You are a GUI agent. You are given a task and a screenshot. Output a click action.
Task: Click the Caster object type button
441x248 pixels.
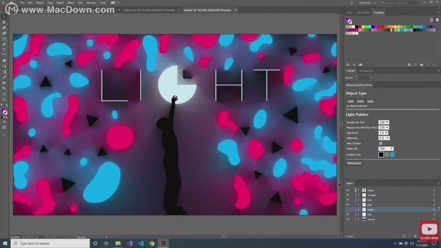click(x=360, y=101)
